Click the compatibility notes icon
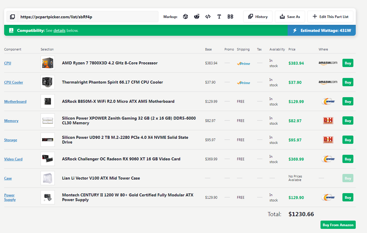 click(11, 30)
